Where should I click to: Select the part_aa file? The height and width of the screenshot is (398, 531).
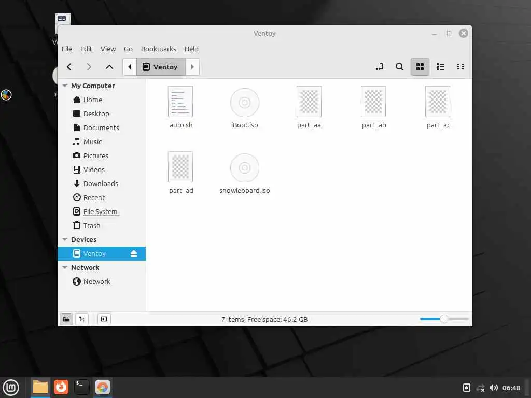coord(309,107)
